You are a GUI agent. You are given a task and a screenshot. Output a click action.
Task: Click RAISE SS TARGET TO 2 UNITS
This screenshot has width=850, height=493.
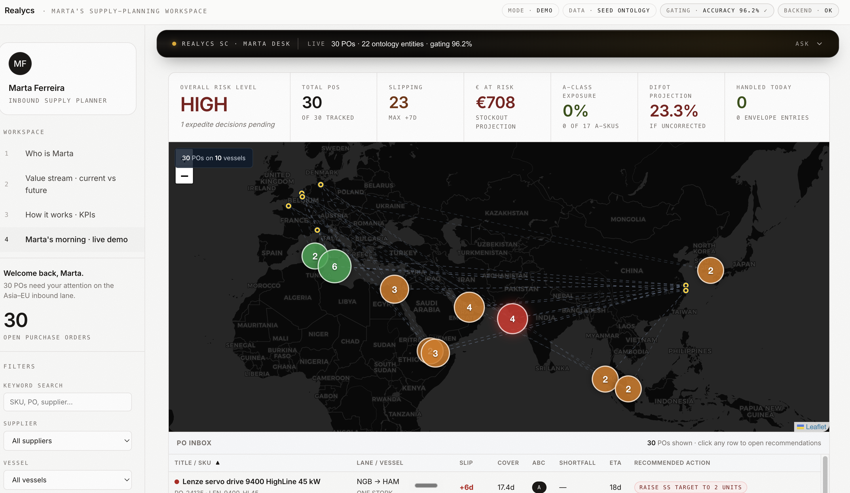click(x=690, y=487)
